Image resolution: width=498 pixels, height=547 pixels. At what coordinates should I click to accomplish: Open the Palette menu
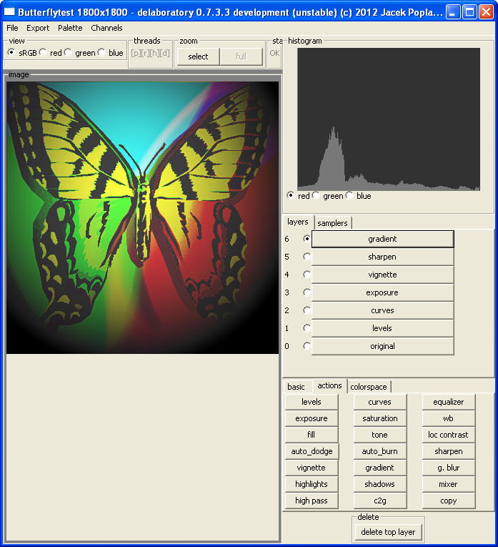pyautogui.click(x=70, y=28)
